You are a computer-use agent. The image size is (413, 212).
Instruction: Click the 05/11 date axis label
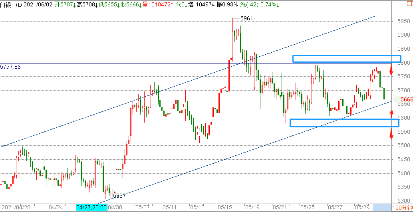[x=169, y=208]
